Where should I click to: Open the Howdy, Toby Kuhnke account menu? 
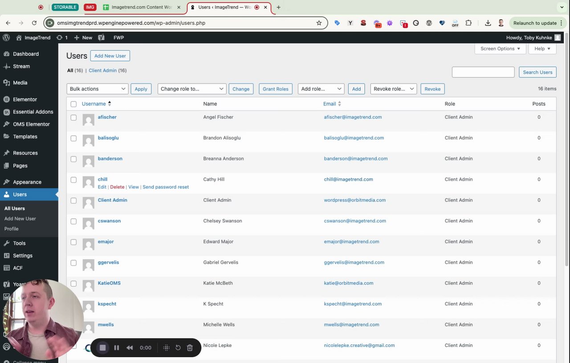coord(533,38)
